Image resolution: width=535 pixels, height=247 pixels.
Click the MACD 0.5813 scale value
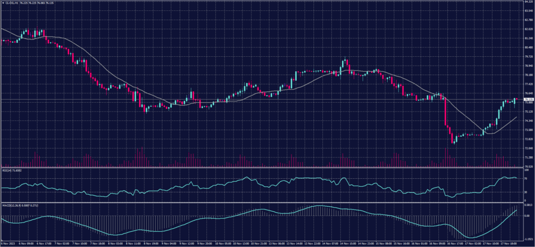(528, 204)
